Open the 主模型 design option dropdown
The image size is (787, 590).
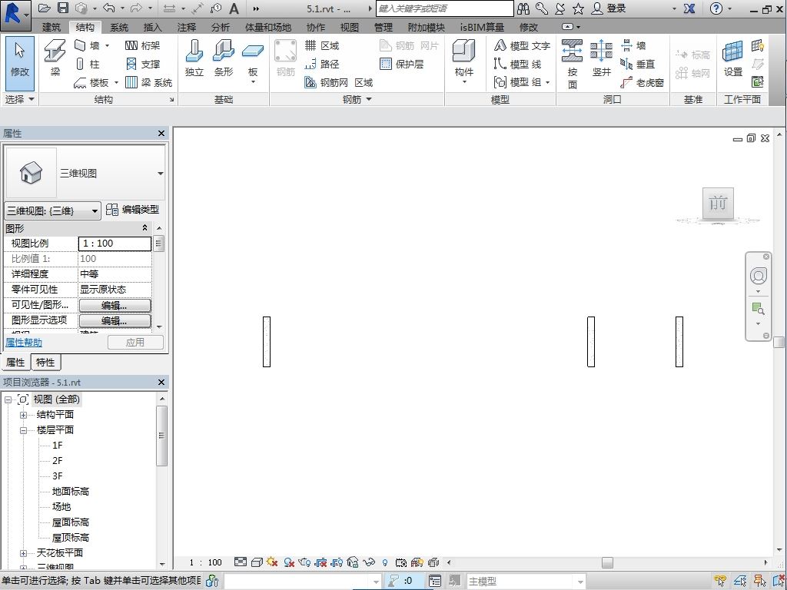point(581,582)
